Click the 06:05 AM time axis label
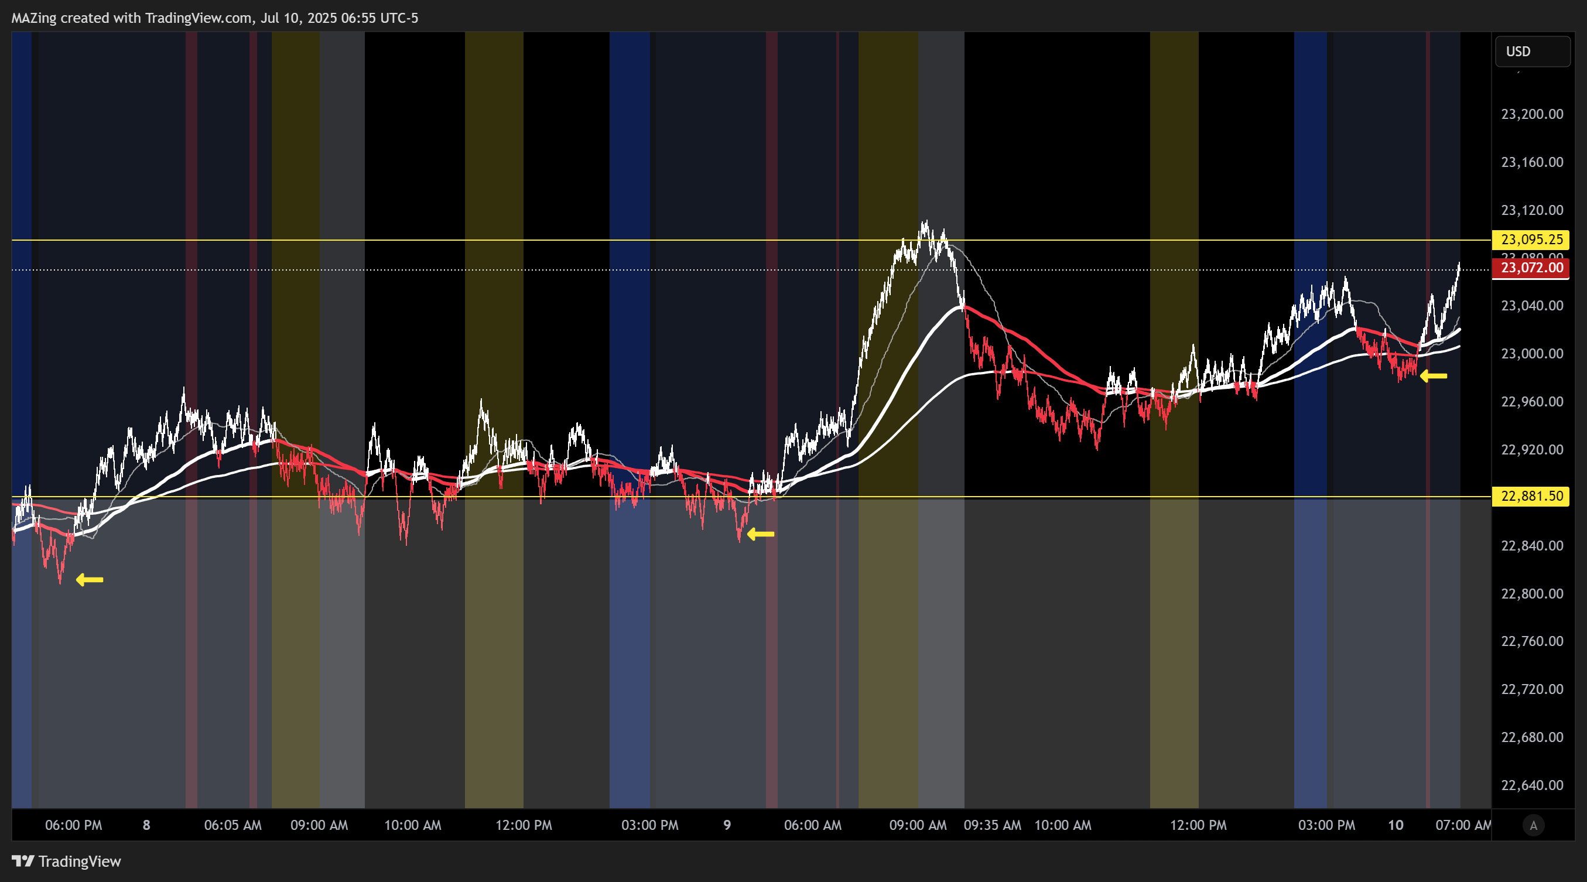Screen dimensions: 1587x882 (233, 825)
